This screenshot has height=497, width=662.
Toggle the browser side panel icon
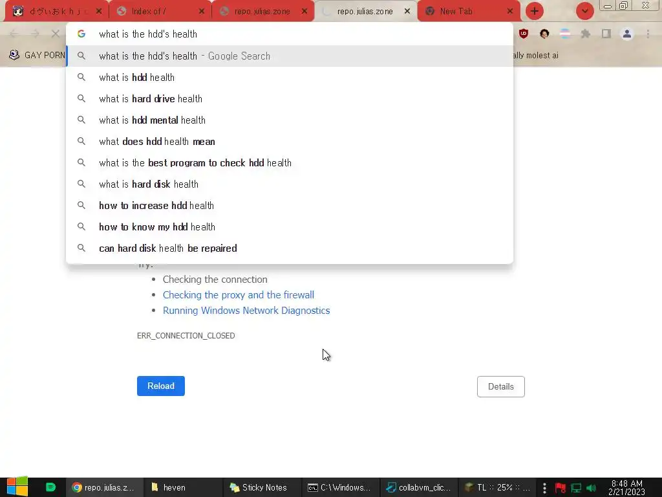pyautogui.click(x=606, y=34)
